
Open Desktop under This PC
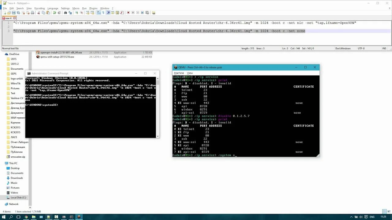point(15,168)
